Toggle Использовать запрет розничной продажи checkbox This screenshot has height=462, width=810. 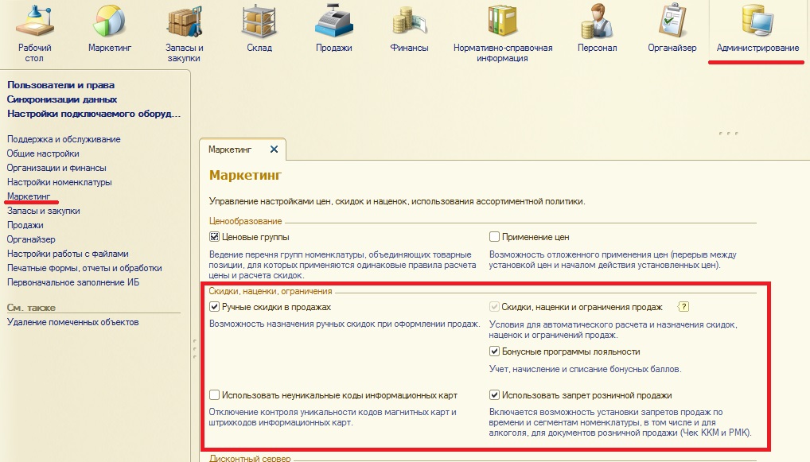coord(494,395)
